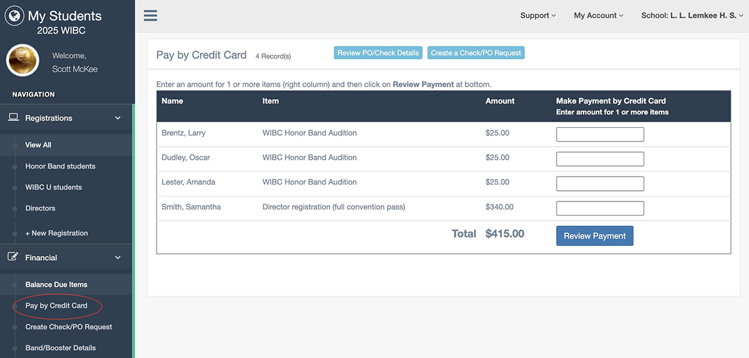Click Create a Check/PO Request button
The image size is (749, 358).
tap(476, 53)
